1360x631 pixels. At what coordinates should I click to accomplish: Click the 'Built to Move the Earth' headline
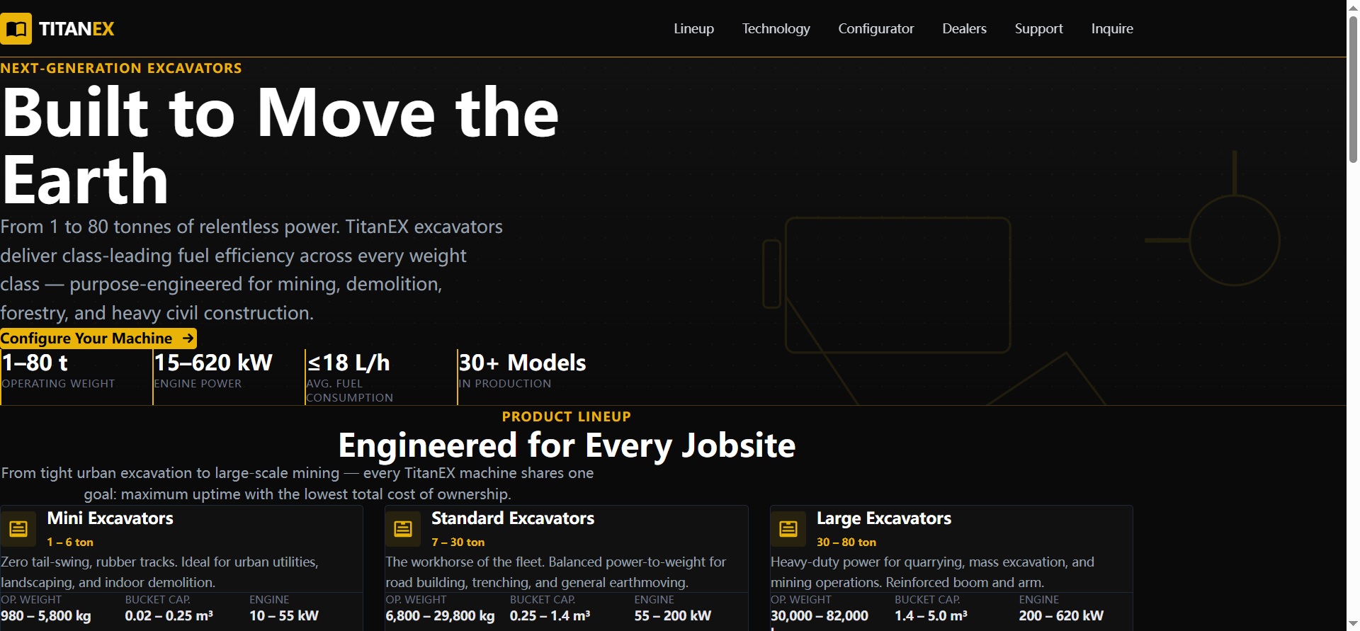click(x=280, y=145)
